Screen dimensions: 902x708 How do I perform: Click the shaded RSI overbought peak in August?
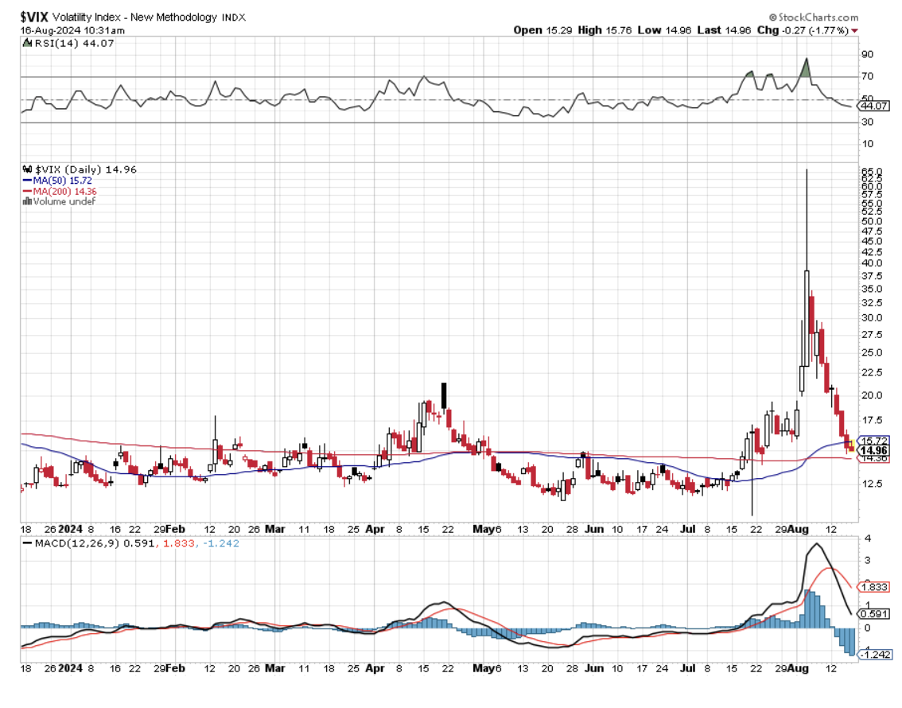(806, 68)
